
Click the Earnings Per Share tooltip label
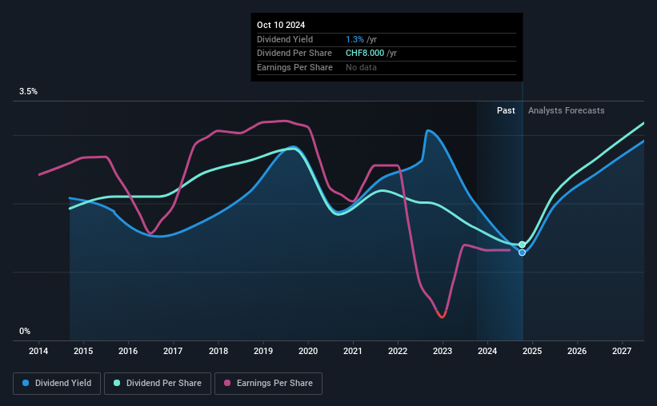(x=294, y=67)
